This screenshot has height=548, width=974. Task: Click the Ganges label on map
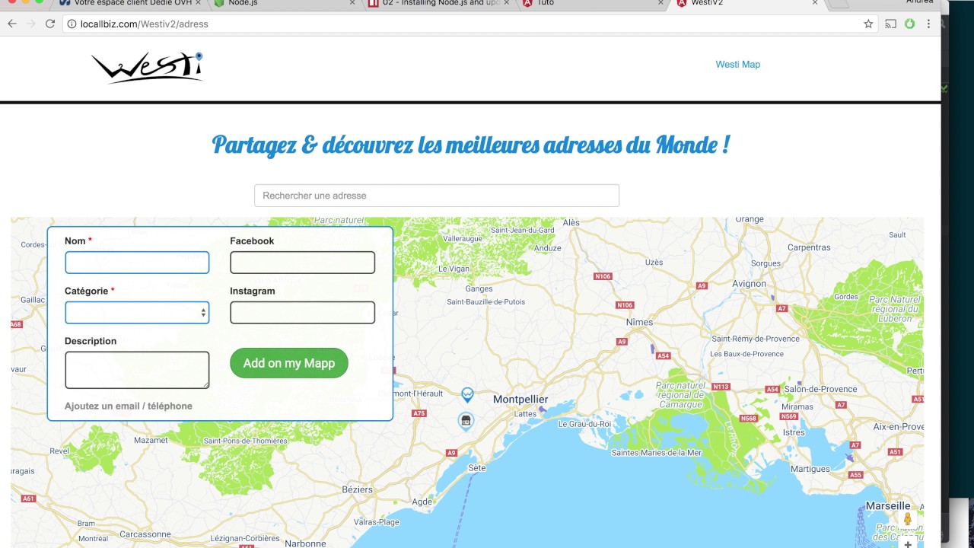tap(479, 289)
